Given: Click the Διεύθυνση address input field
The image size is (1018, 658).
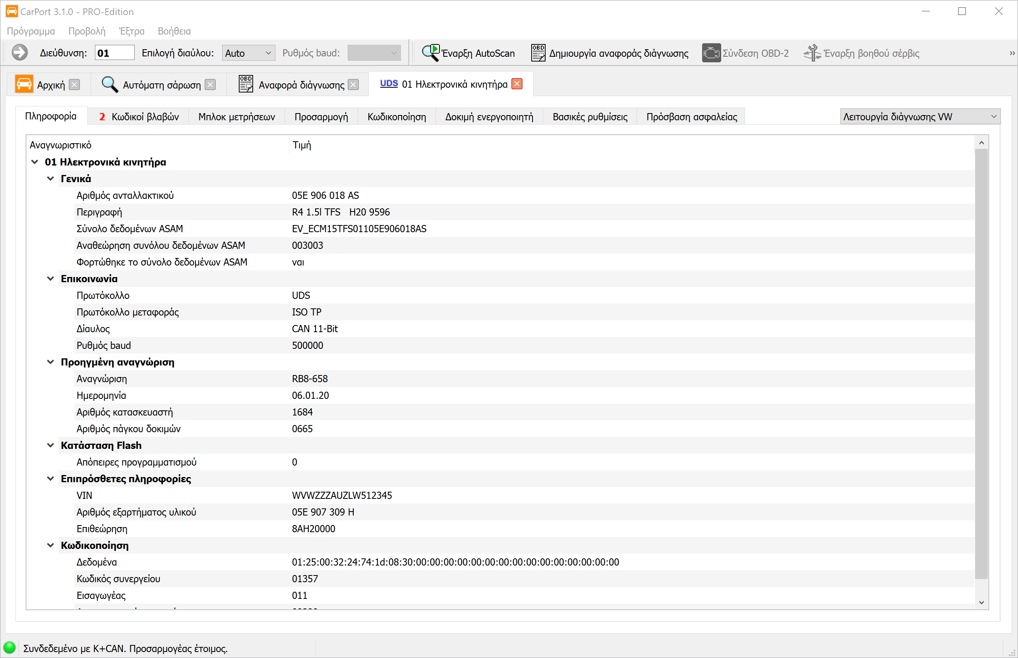Looking at the screenshot, I should [114, 53].
